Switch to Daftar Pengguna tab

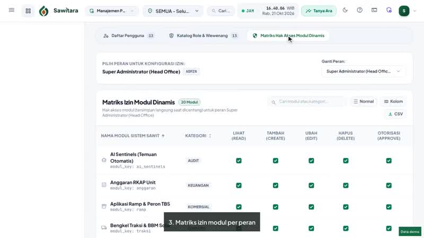[x=128, y=35]
